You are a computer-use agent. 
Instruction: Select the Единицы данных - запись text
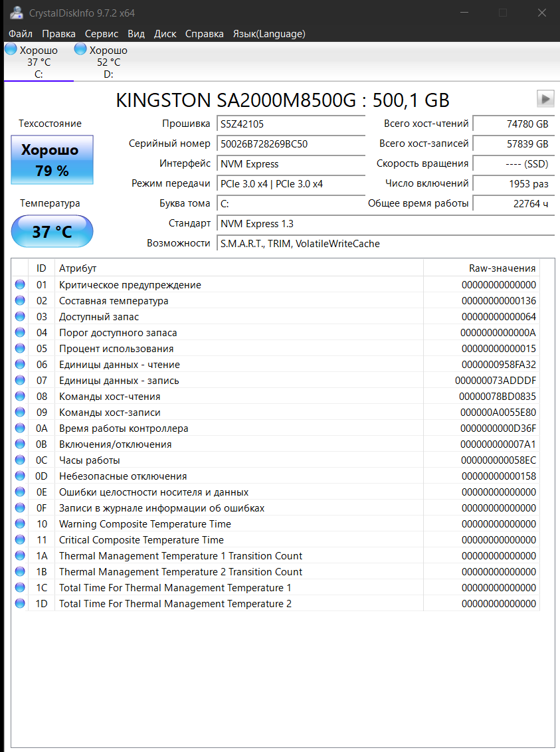(119, 380)
